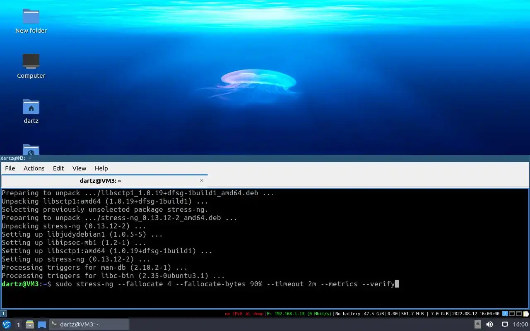The width and height of the screenshot is (530, 331).
Task: Click the 'E: 192.168.1.13' ethernet status
Action: [299, 314]
